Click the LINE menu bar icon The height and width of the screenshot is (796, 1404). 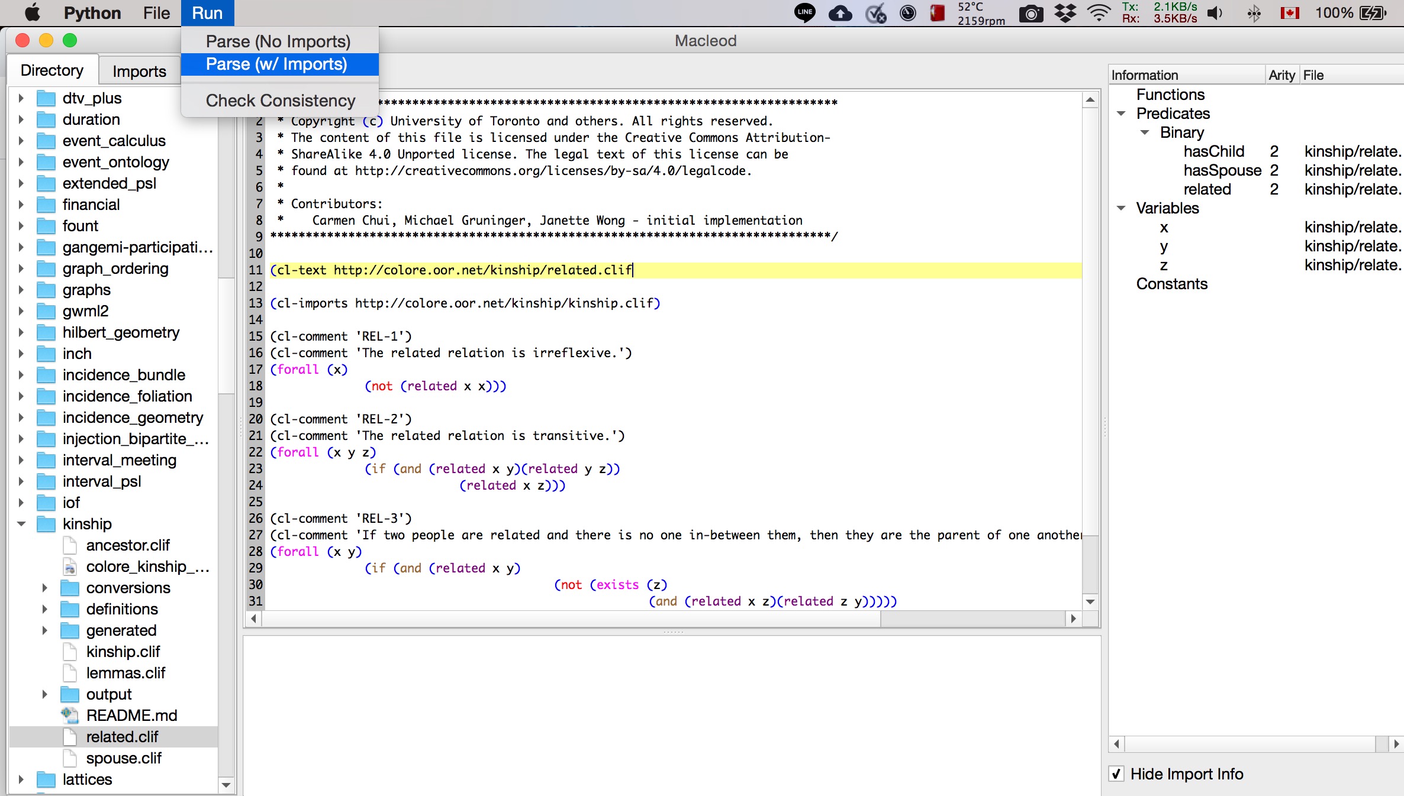804,13
